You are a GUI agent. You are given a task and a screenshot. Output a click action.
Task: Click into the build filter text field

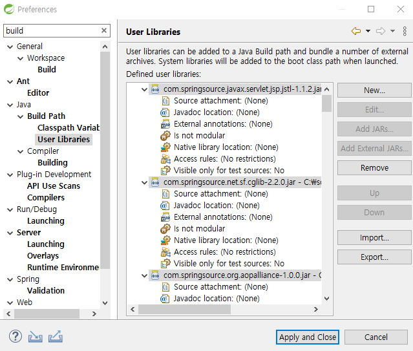tap(53, 30)
